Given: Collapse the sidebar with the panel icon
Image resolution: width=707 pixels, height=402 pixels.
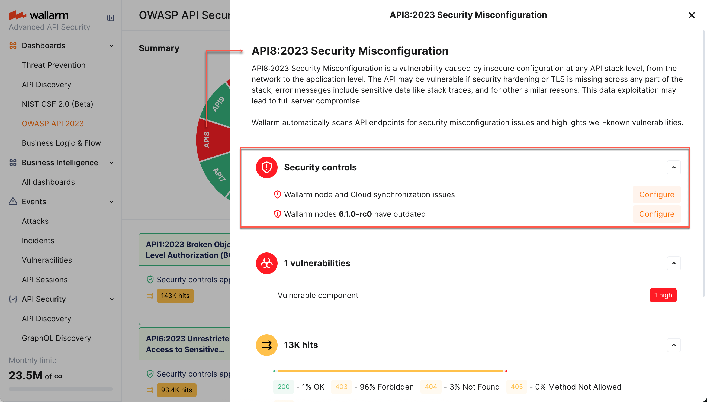Looking at the screenshot, I should point(111,17).
